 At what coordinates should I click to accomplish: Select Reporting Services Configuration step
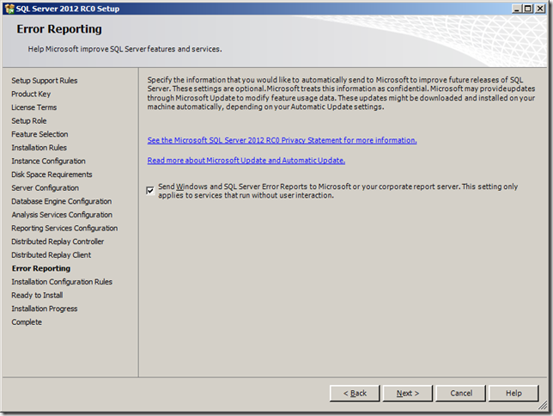pyautogui.click(x=64, y=228)
